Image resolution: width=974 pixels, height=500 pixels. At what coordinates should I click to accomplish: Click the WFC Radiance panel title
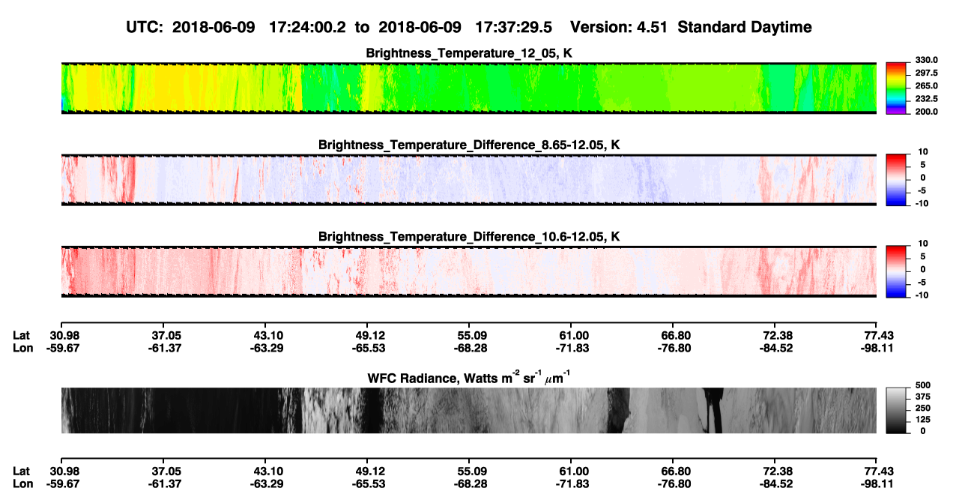(469, 377)
